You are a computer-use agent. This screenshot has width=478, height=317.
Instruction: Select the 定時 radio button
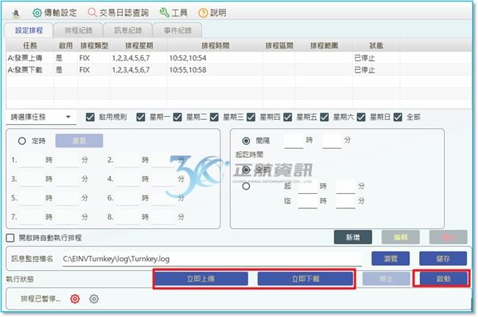point(22,141)
